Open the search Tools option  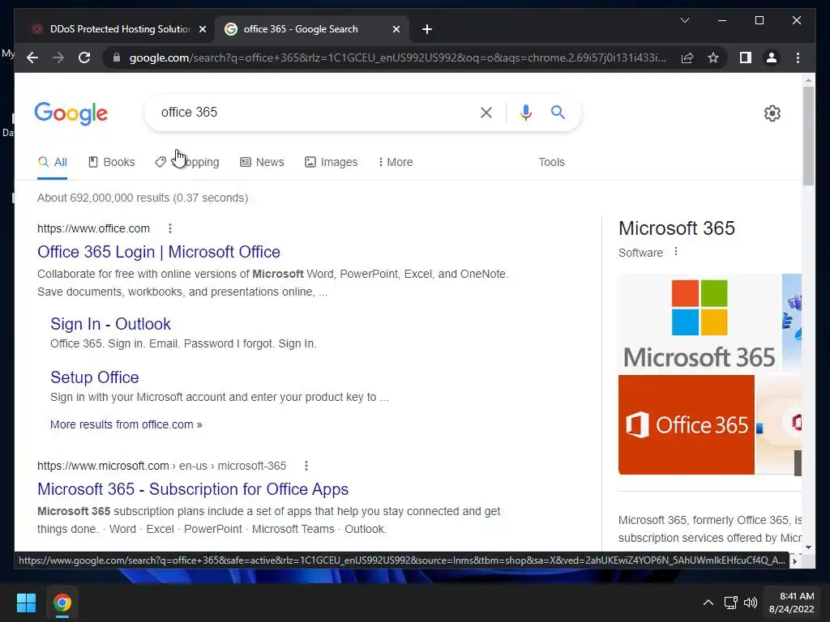tap(551, 162)
